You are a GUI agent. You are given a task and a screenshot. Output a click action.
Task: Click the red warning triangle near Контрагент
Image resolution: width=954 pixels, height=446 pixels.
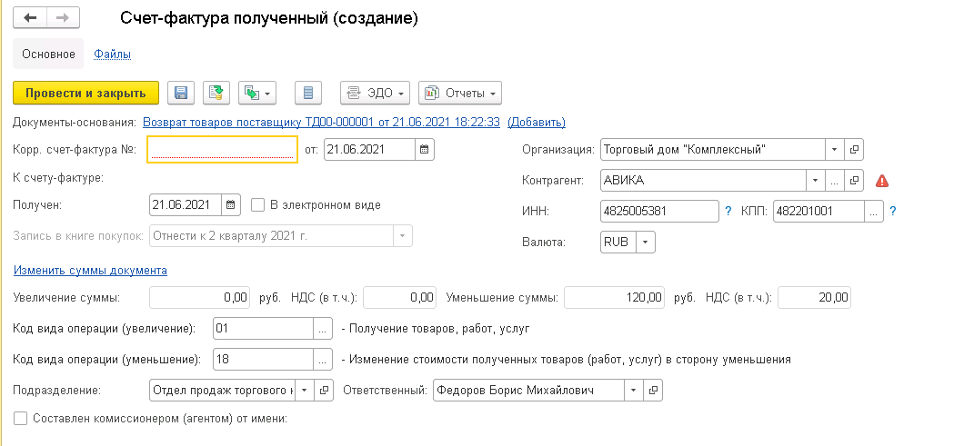tap(881, 181)
